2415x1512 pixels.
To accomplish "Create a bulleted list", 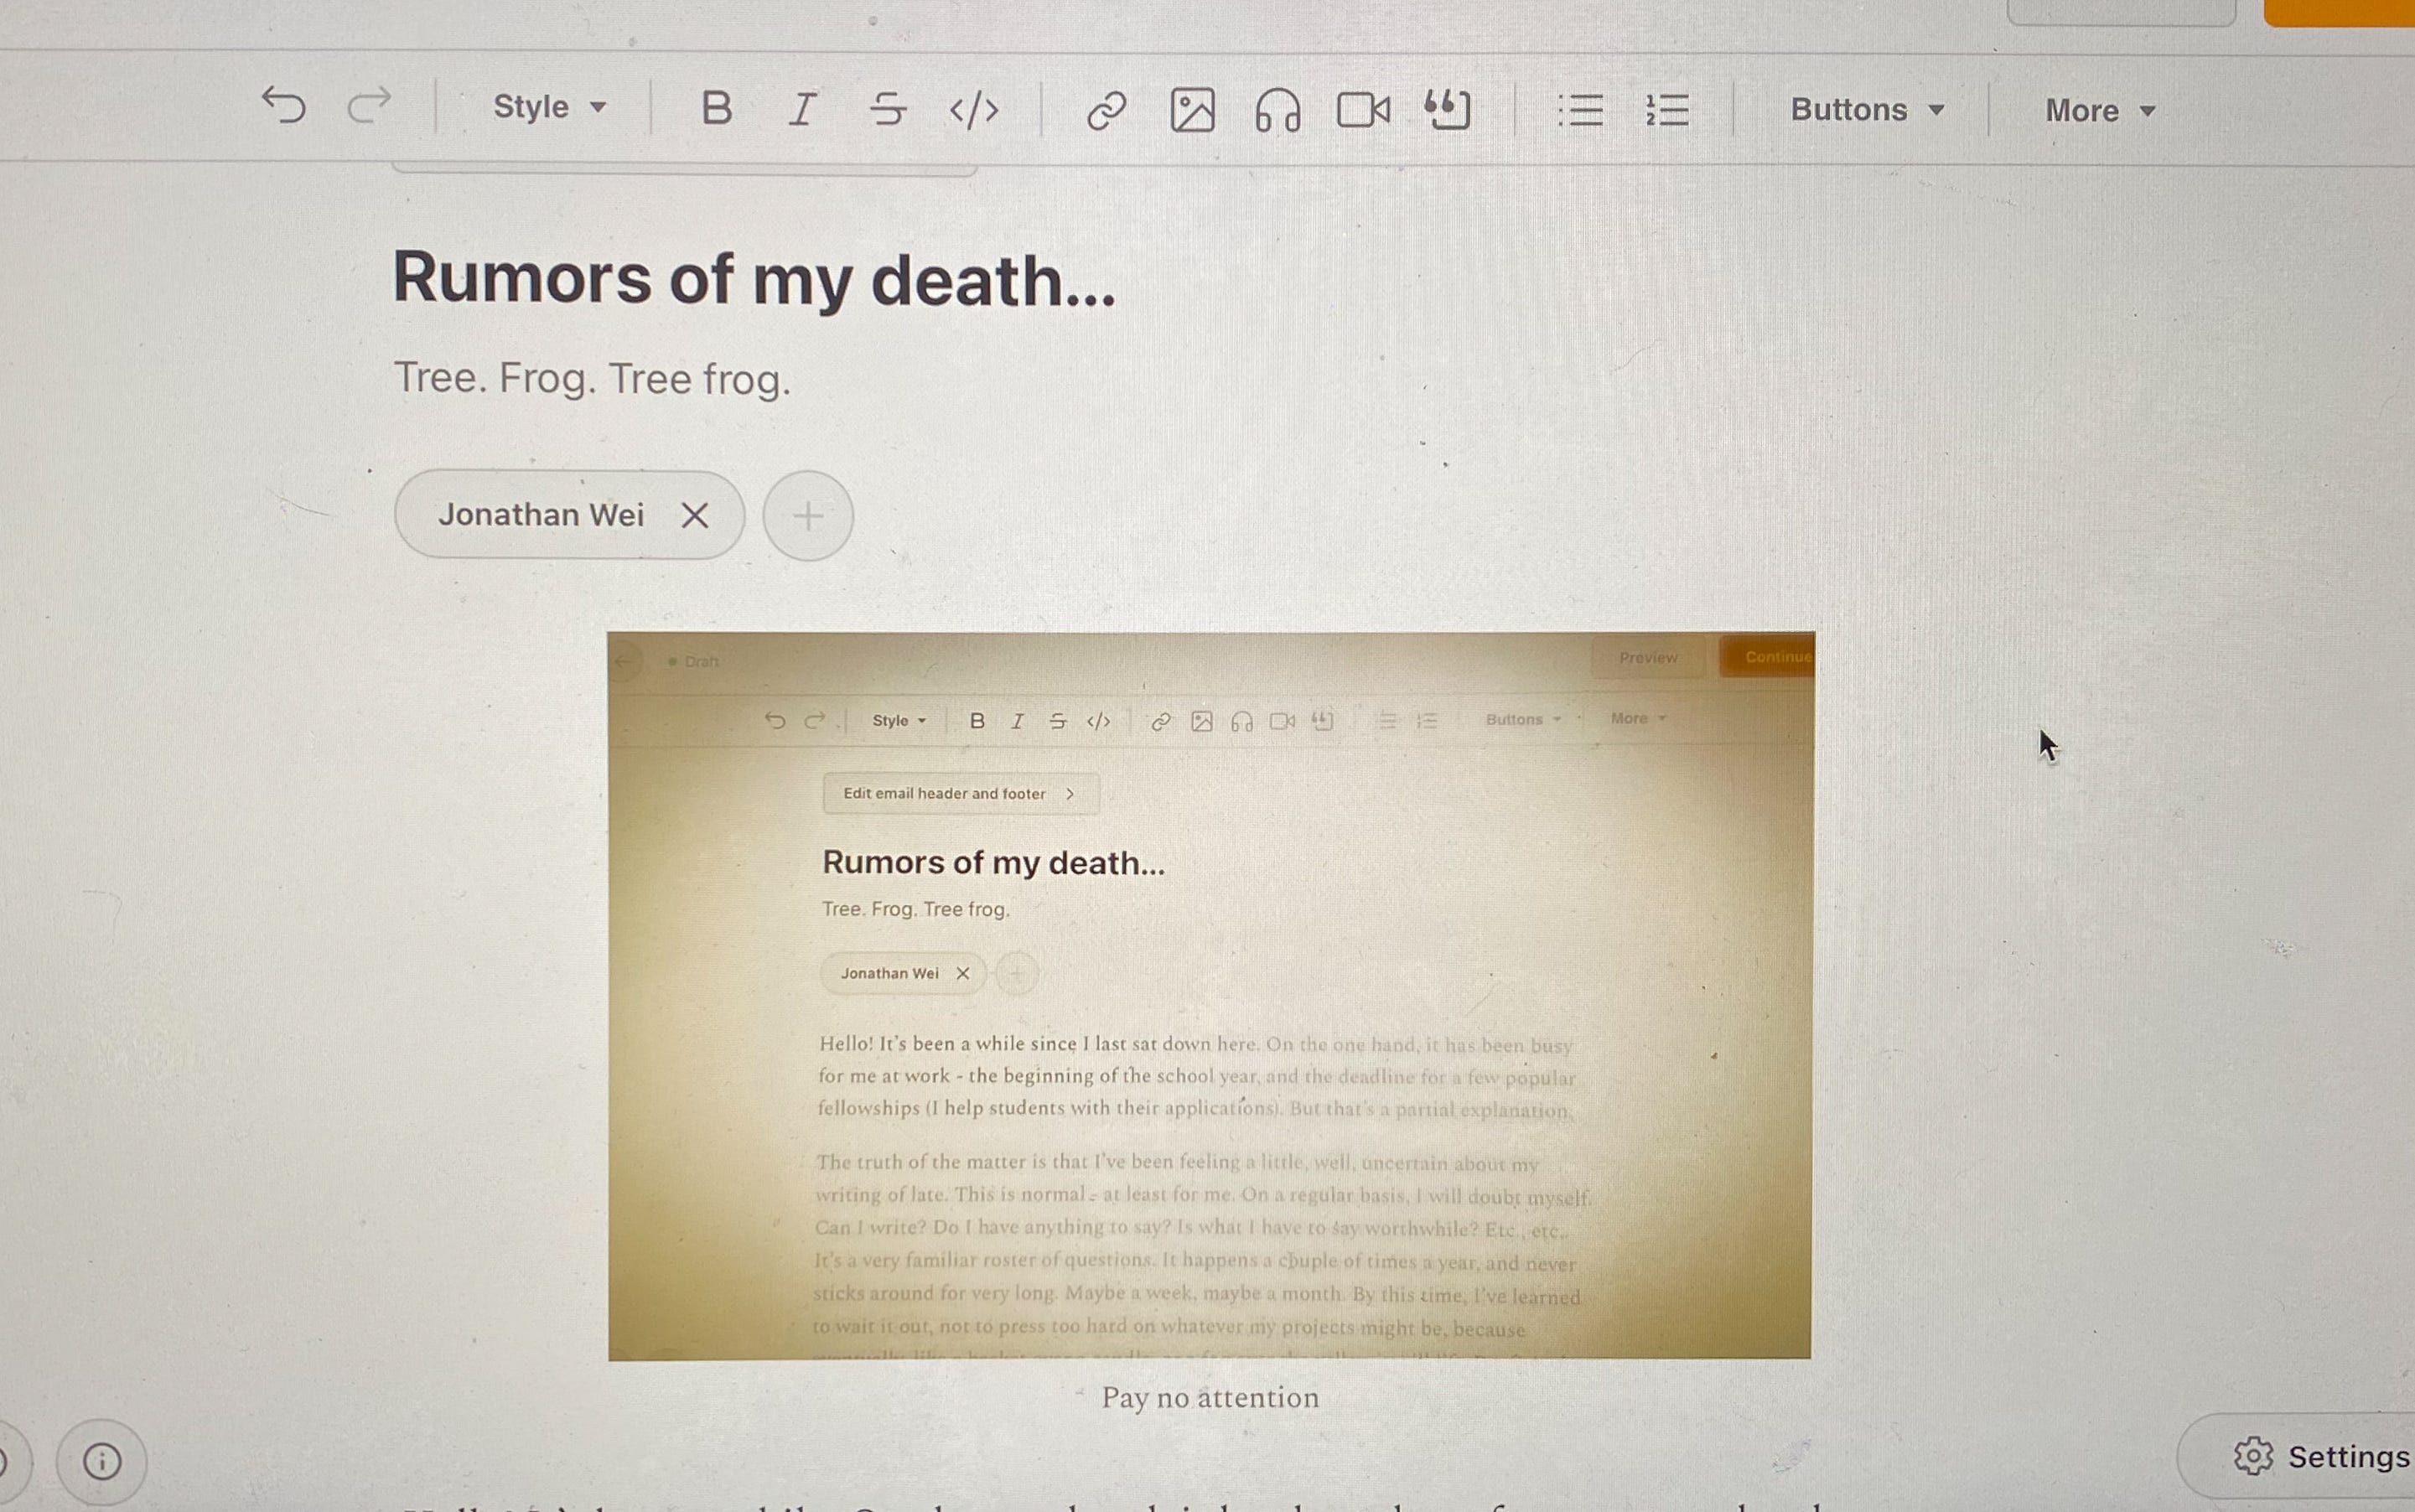I will click(x=1581, y=110).
